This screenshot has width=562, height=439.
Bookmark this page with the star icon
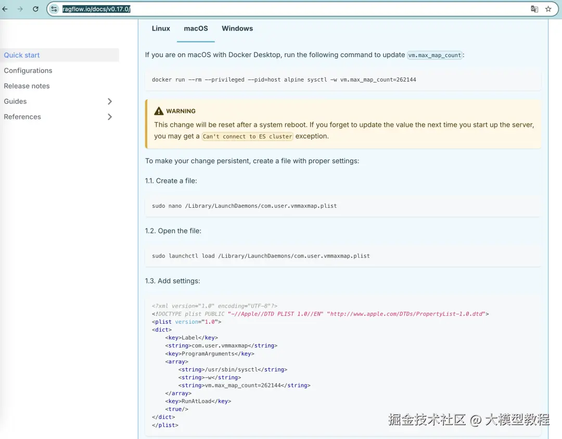[548, 9]
